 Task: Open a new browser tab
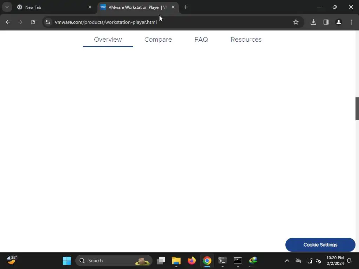click(x=186, y=7)
